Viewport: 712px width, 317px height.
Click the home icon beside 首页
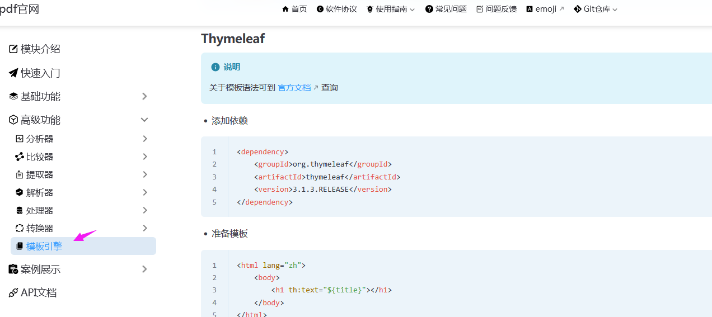coord(285,9)
